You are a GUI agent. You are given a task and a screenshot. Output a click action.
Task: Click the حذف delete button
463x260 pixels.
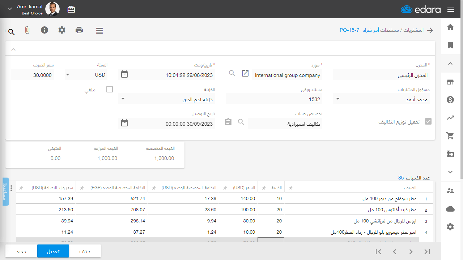[x=85, y=251]
